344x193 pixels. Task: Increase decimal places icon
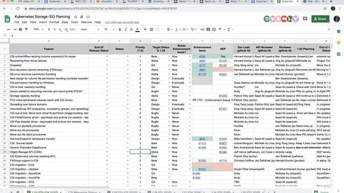pyautogui.click(x=66, y=29)
